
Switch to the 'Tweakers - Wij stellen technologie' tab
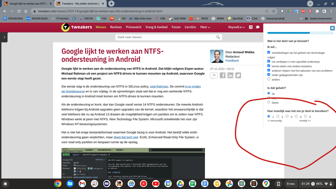tap(80, 4)
